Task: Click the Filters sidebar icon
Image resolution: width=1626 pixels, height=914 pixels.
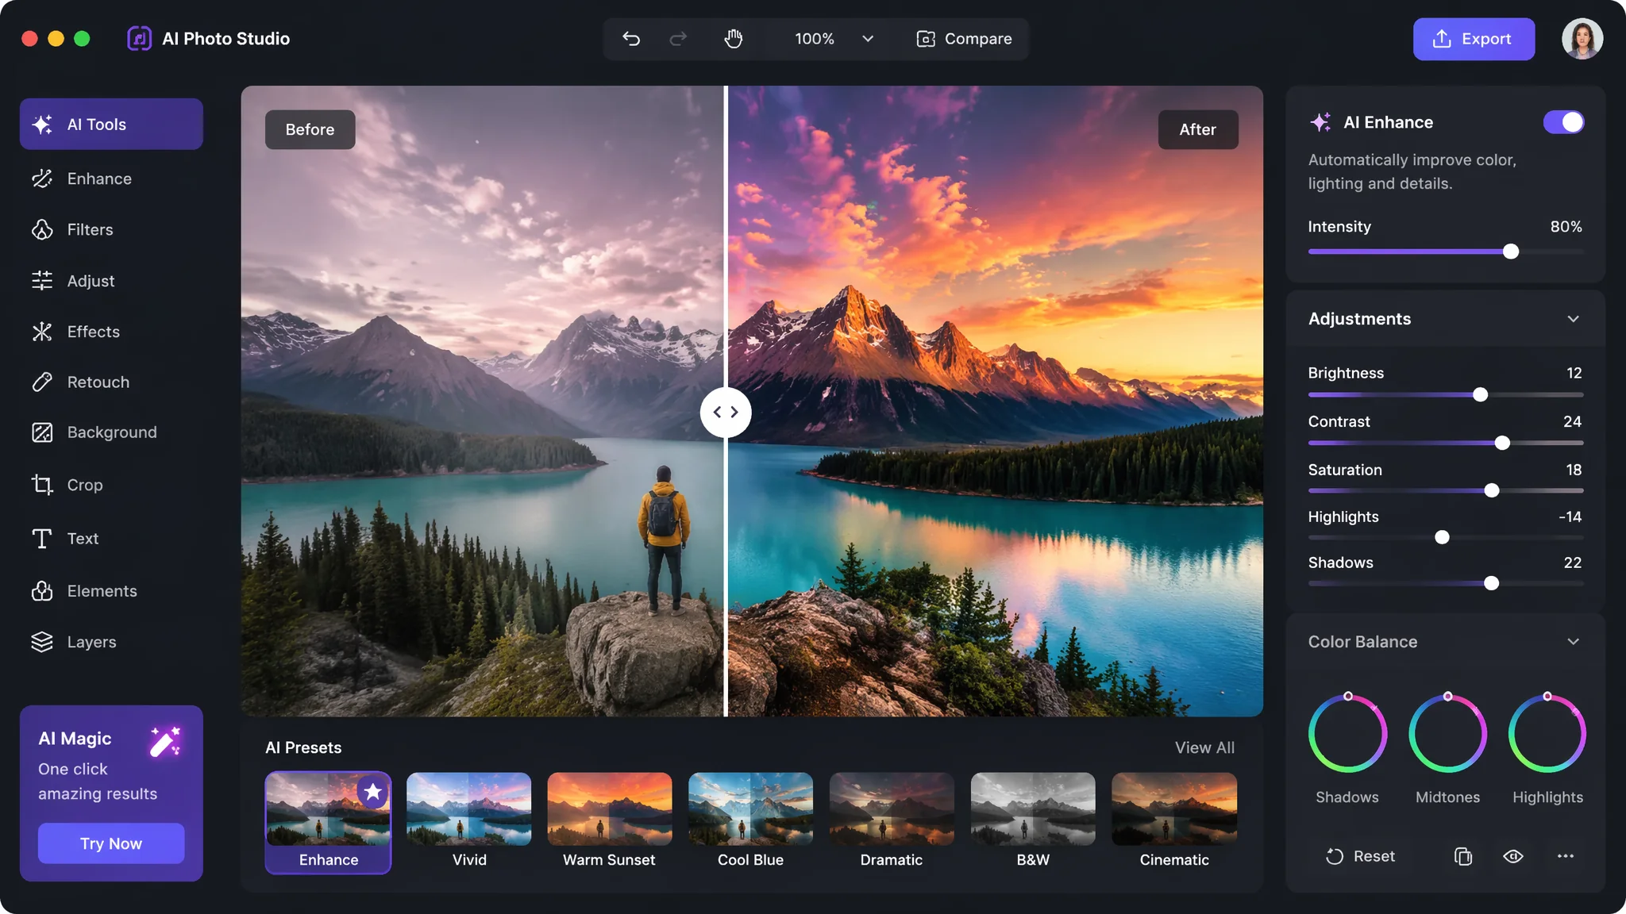Action: pos(42,229)
